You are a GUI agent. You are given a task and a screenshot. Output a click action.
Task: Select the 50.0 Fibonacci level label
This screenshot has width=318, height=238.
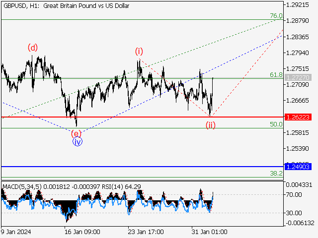[276, 124]
